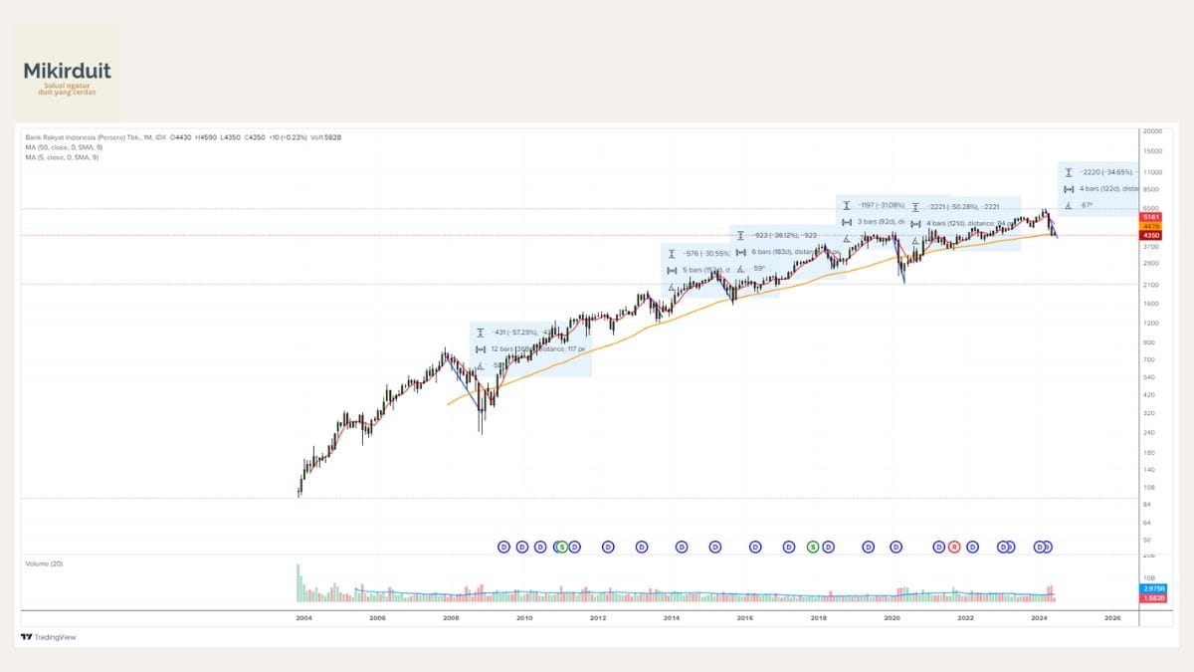Select the MA (5, close, 0, SMA, 9) legend
This screenshot has width=1194, height=672.
[x=63, y=157]
